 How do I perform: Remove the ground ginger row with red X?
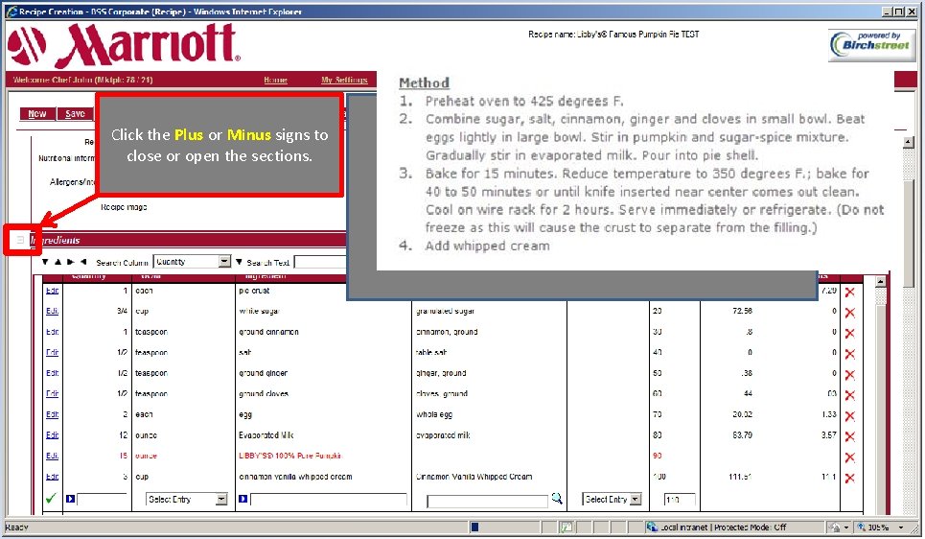click(x=849, y=374)
